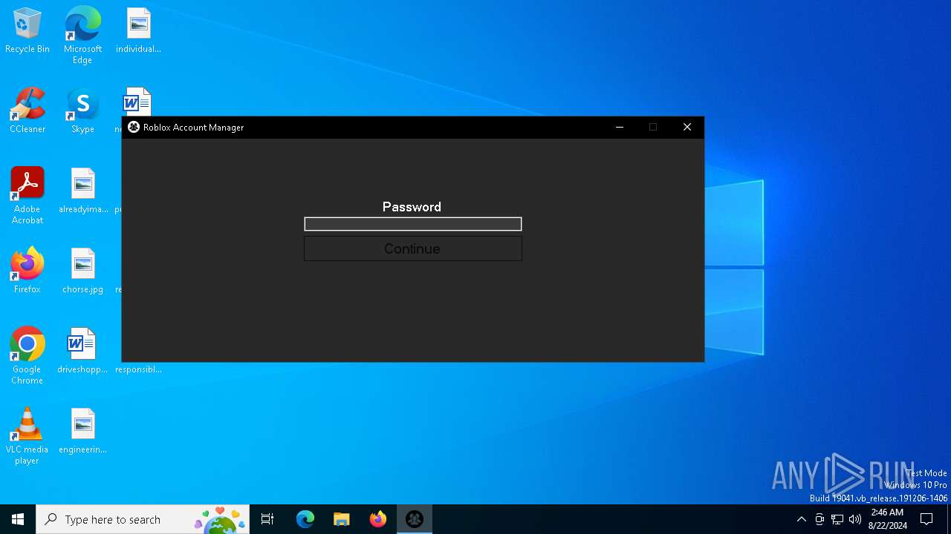The image size is (951, 534).
Task: Click the meet now tray icon
Action: 819,519
